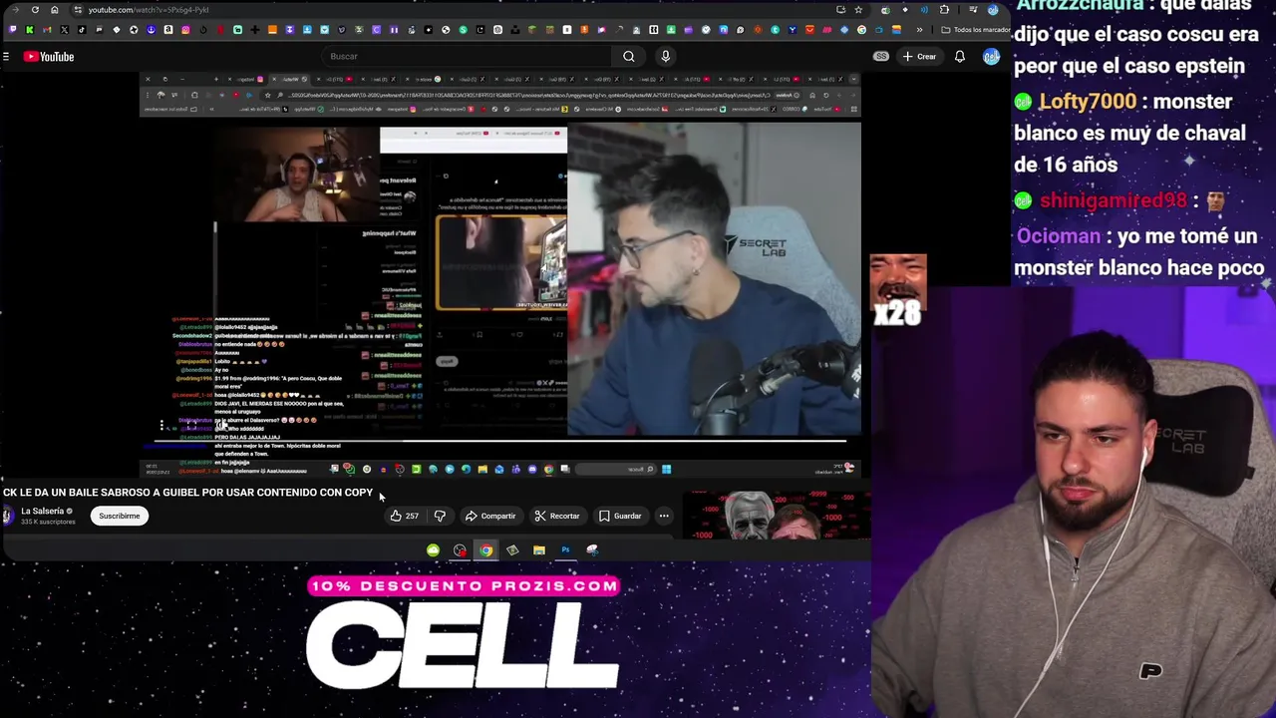Start voice search with microphone icon
Image resolution: width=1276 pixels, height=718 pixels.
[x=666, y=57]
